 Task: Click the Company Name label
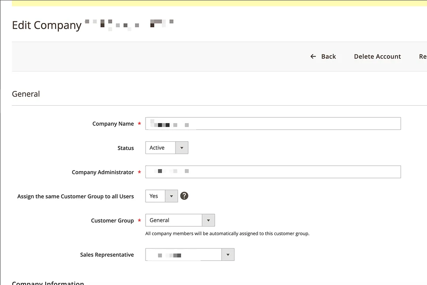(x=113, y=124)
